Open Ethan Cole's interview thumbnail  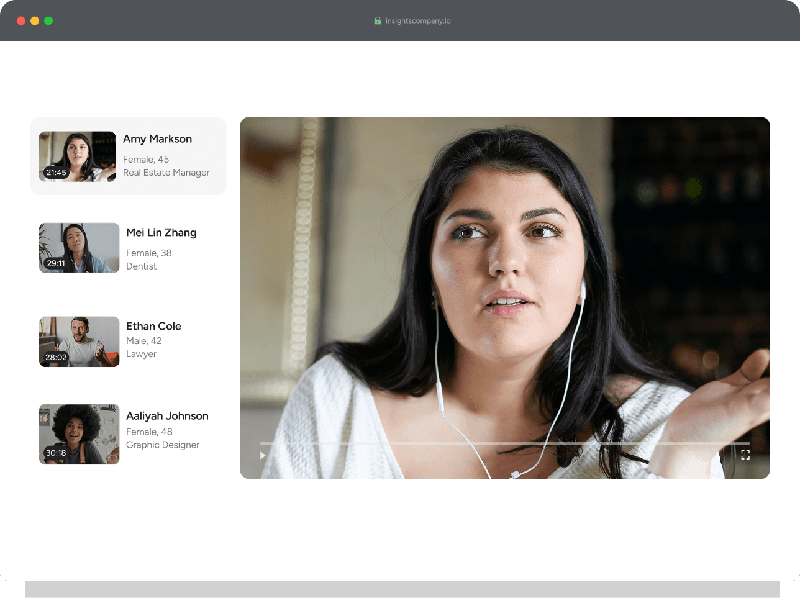(79, 342)
